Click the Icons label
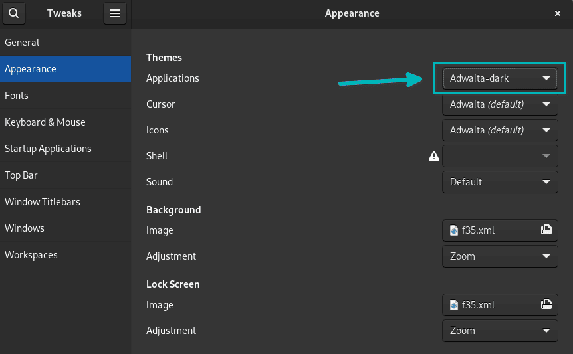 click(157, 130)
